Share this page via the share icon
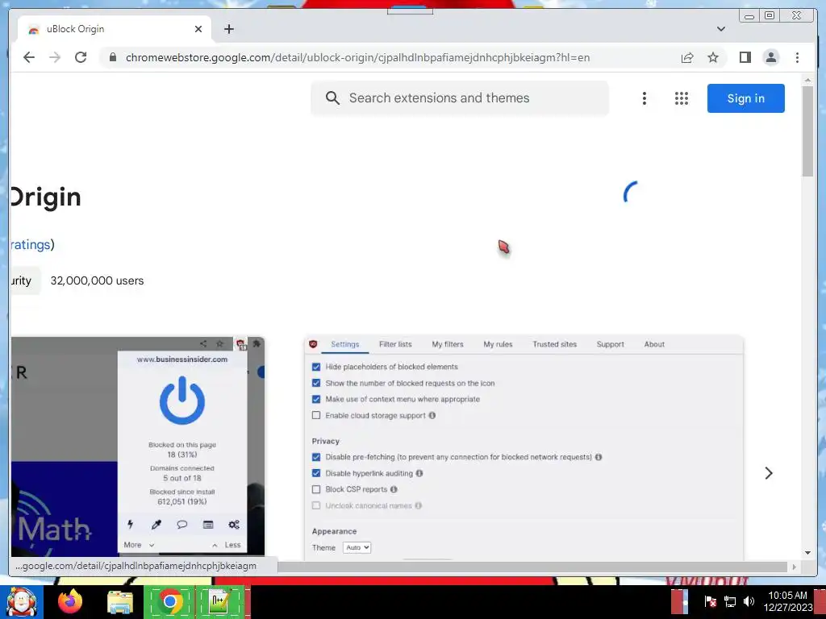Screen dimensions: 826x619 [687, 57]
